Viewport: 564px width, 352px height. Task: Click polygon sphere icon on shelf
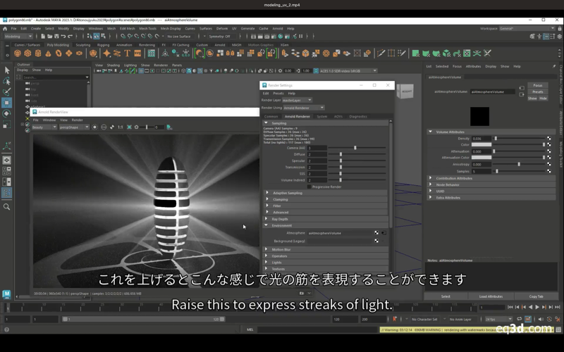click(18, 53)
